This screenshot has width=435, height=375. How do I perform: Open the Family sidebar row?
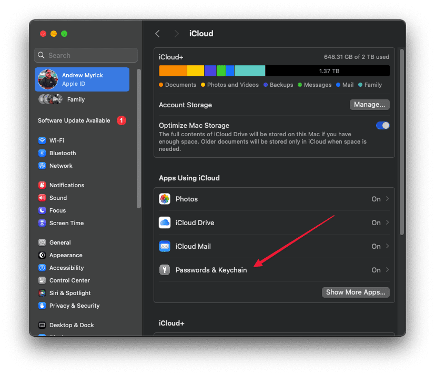pos(82,99)
